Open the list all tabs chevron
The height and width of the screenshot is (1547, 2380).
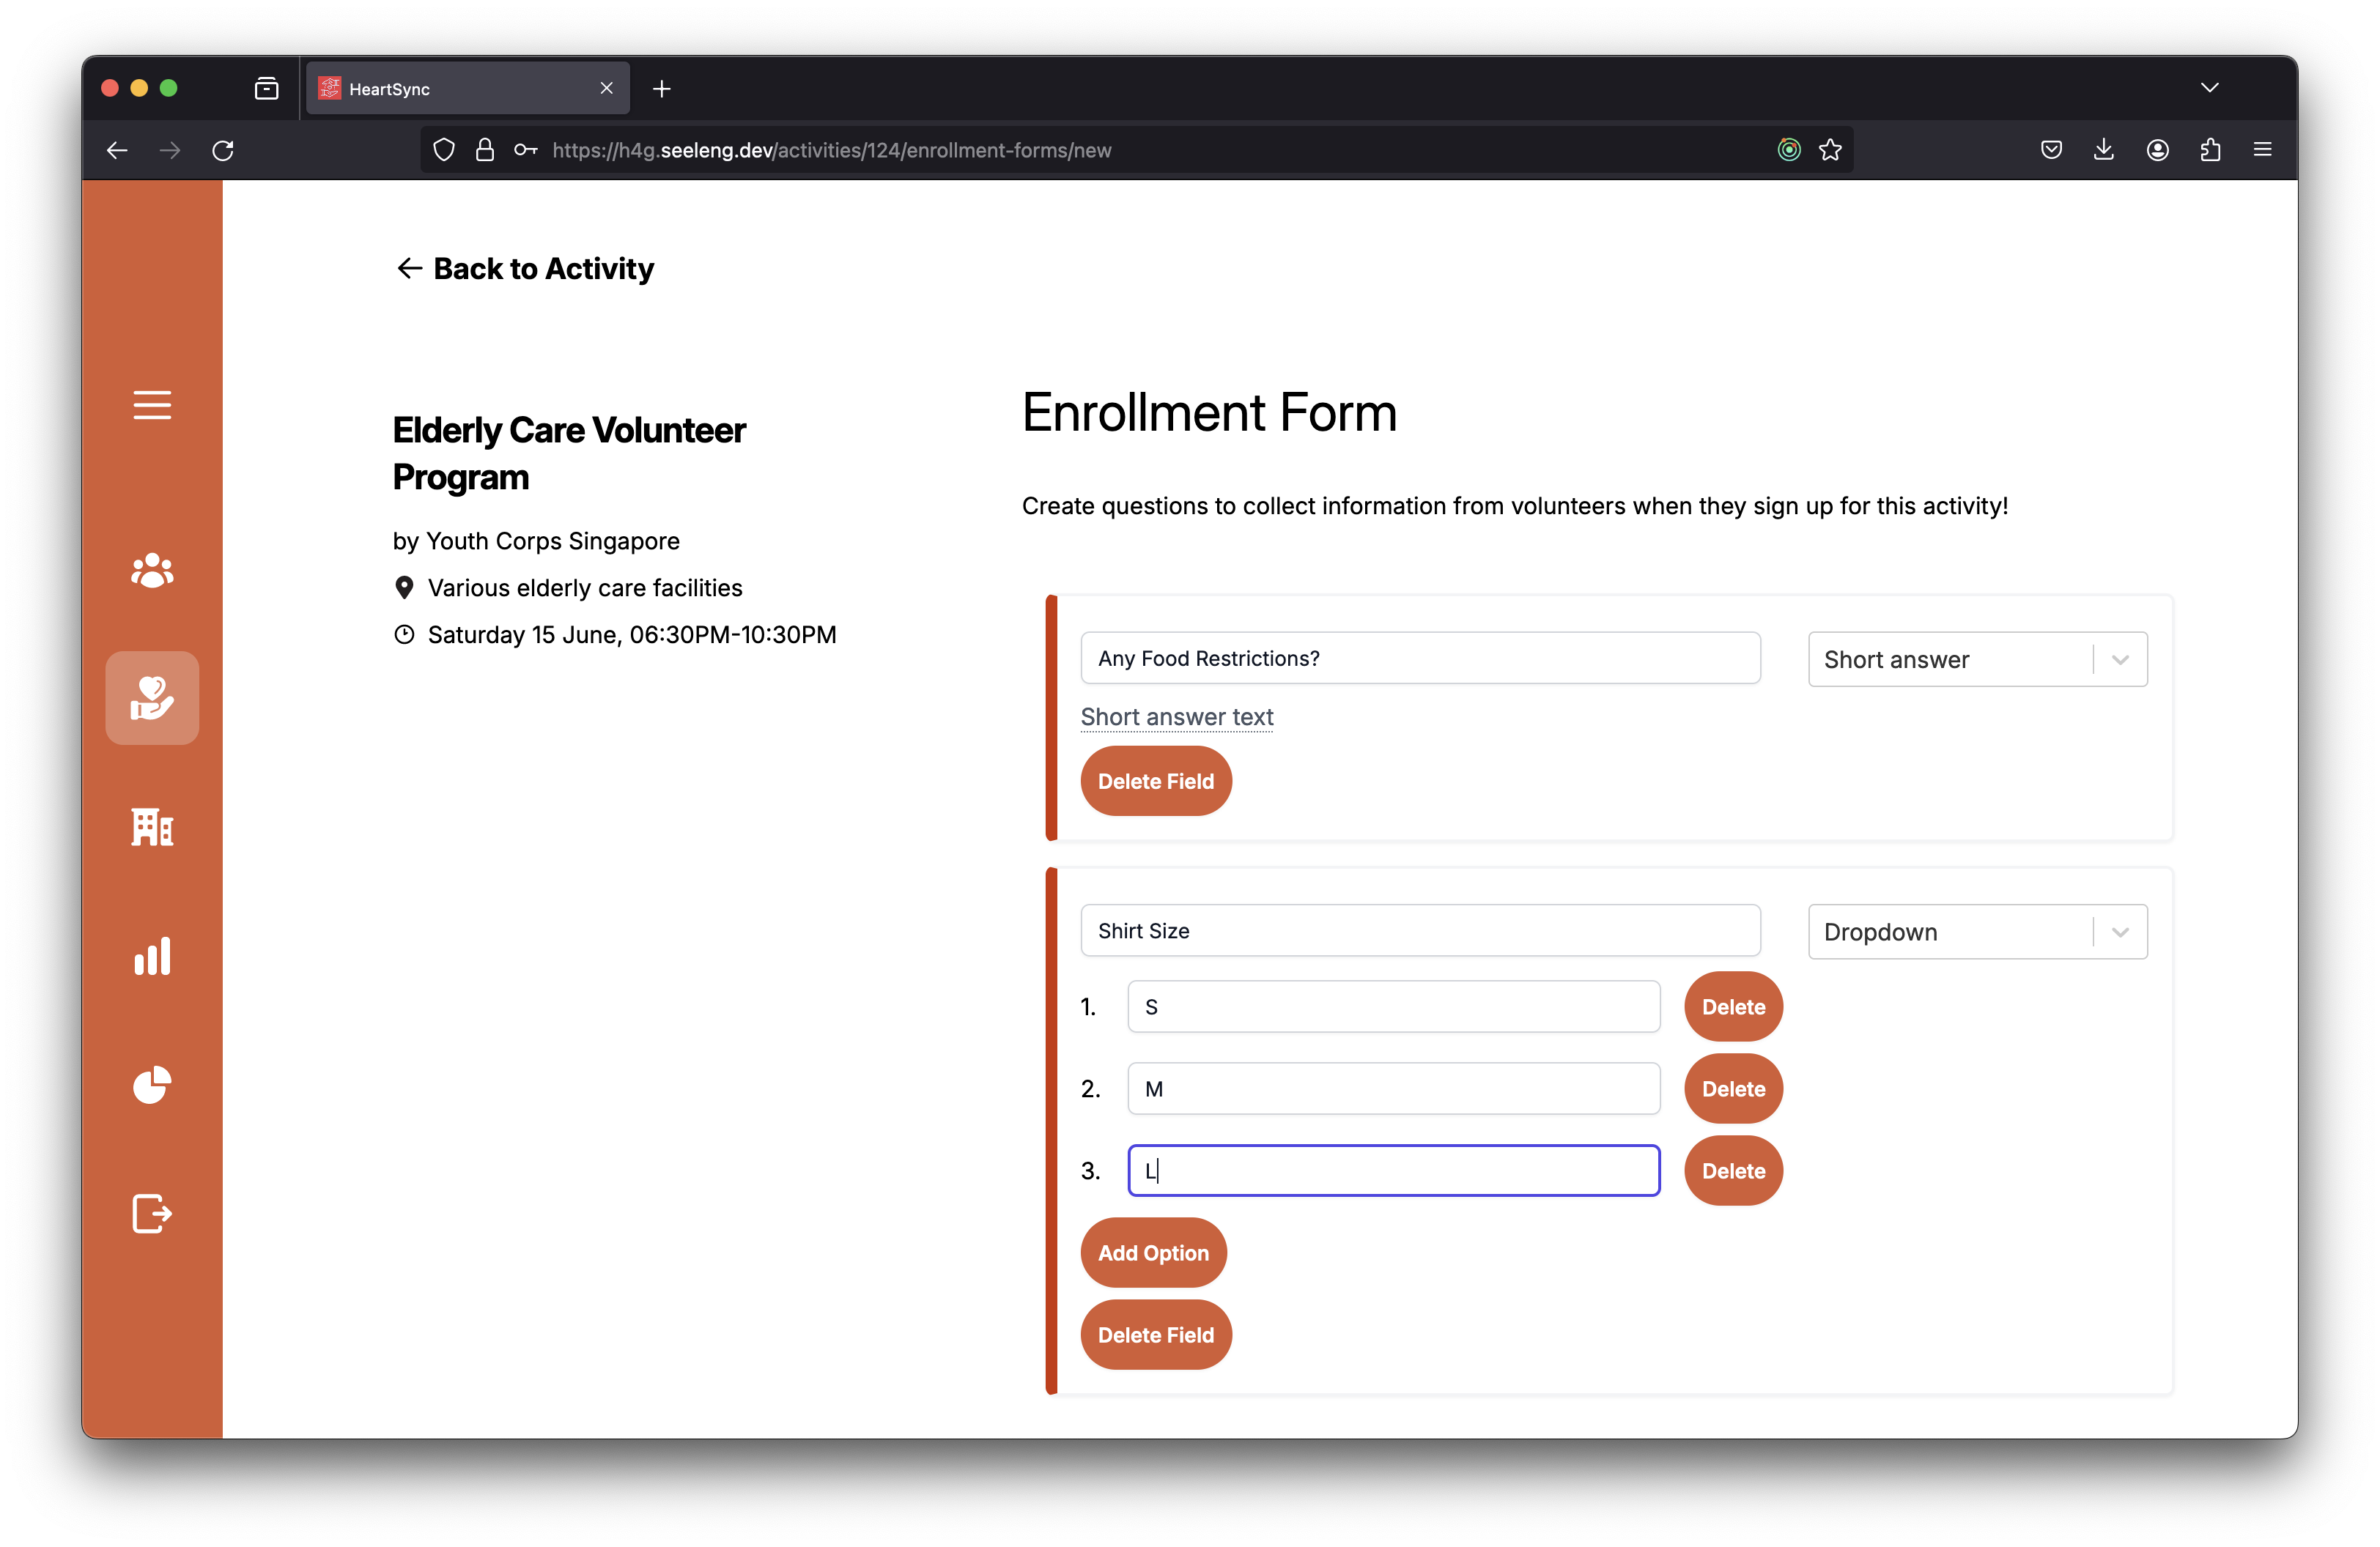coord(2209,88)
